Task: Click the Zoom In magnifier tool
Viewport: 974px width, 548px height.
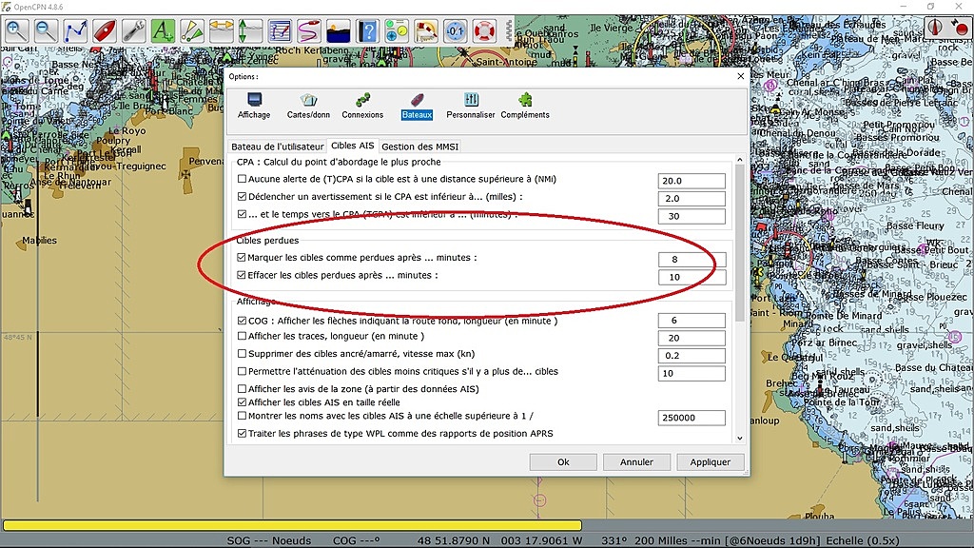Action: tap(17, 30)
